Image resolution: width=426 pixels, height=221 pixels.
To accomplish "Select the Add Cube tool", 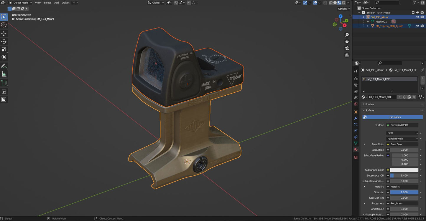I will pyautogui.click(x=4, y=83).
